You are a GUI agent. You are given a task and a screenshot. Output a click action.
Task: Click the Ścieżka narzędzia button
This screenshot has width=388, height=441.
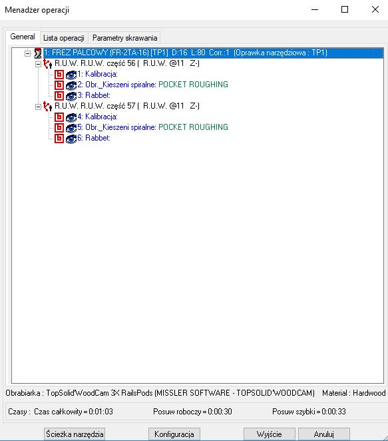click(x=75, y=434)
